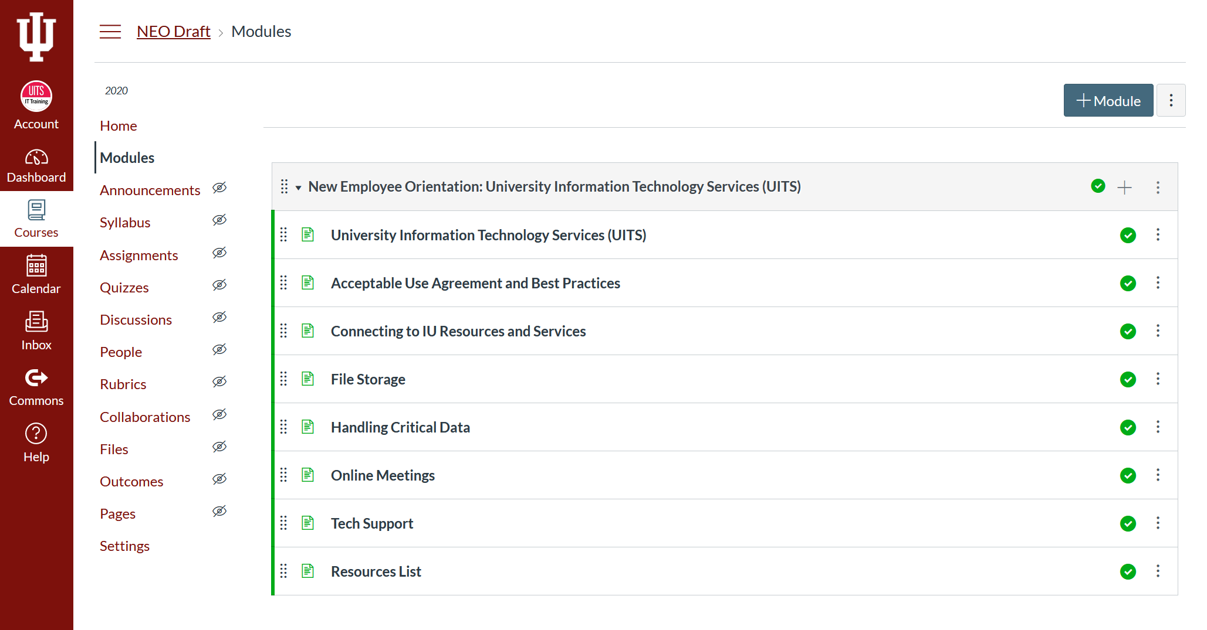Open options menu for File Storage
The height and width of the screenshot is (630, 1207).
coord(1158,379)
